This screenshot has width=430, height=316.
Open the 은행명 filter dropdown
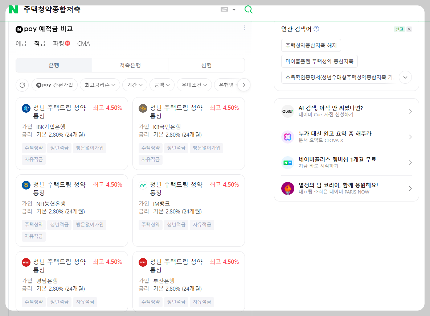click(x=226, y=85)
